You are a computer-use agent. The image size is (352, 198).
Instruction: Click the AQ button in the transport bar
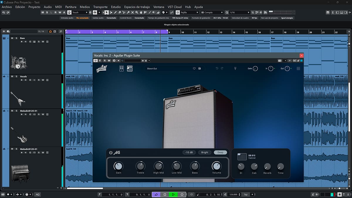(x=38, y=194)
